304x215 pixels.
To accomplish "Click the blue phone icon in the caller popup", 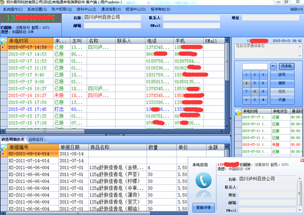I will click(x=204, y=180).
